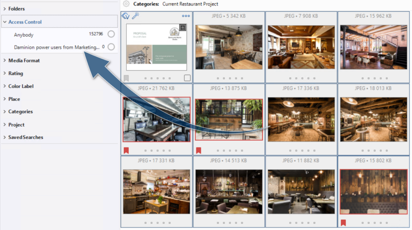This screenshot has width=412, height=230.
Task: Click the gray flag on the proposal thumbnail
Action: (x=126, y=78)
